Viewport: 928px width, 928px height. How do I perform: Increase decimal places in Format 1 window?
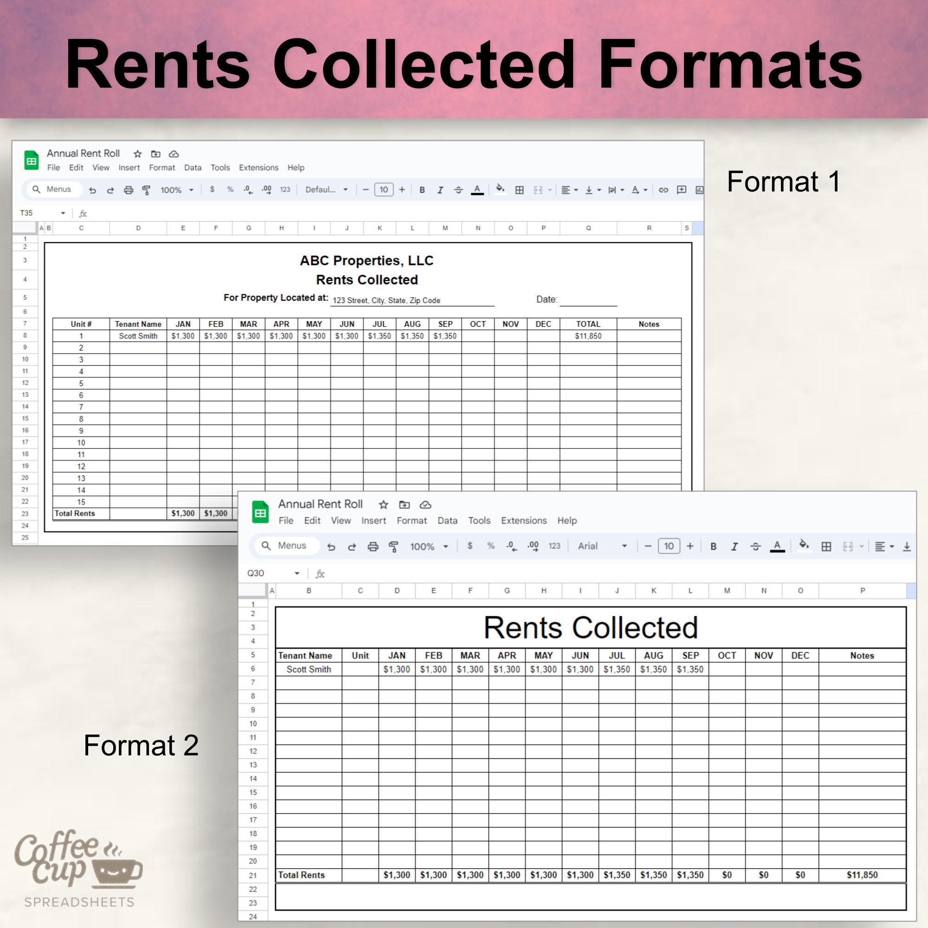point(267,189)
